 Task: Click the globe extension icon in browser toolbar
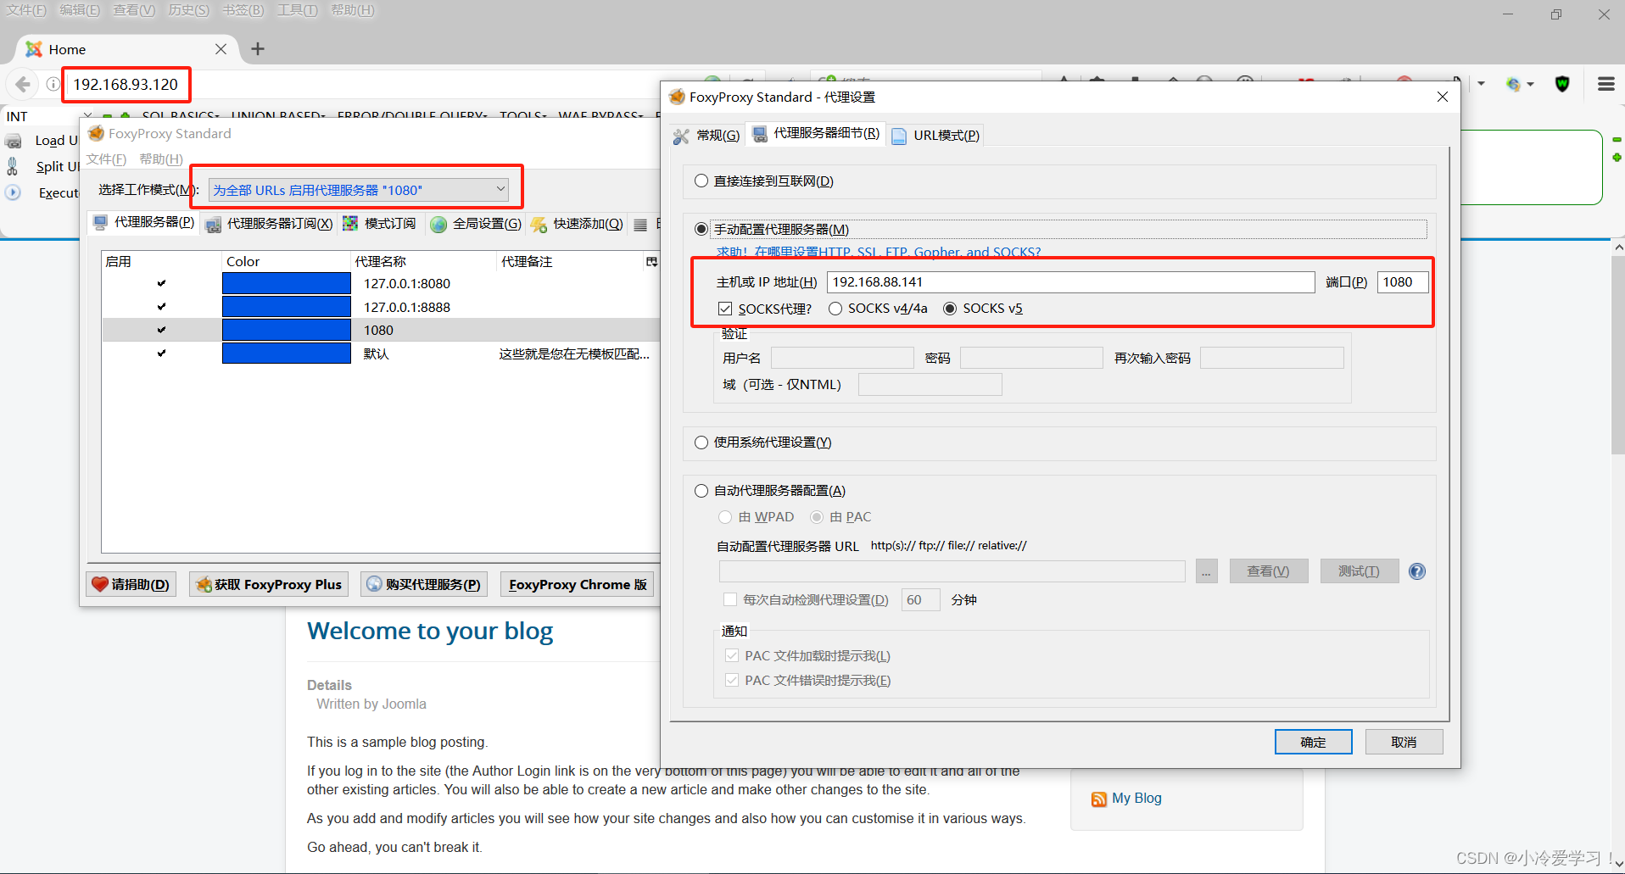1513,84
